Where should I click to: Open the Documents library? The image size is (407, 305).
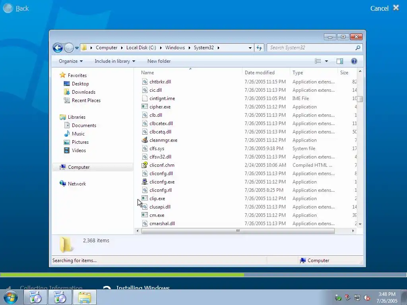tap(83, 125)
